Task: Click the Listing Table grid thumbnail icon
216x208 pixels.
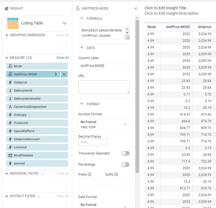Action: click(12, 23)
